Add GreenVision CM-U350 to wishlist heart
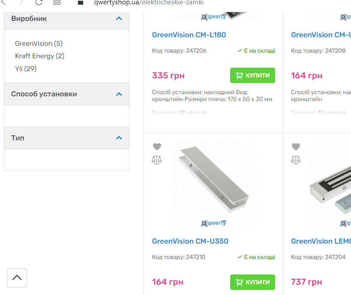This screenshot has width=351, height=295. (157, 146)
